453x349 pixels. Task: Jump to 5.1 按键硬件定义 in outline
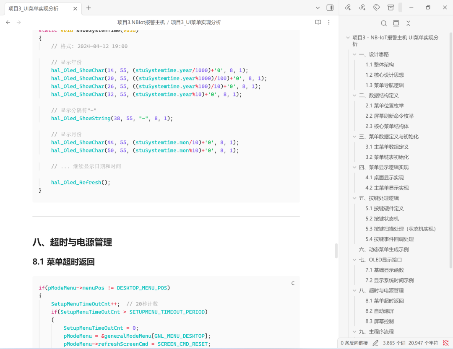[x=385, y=208]
